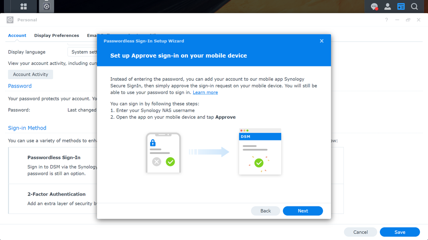Close the Passwordless Sign-In Setup Wizard

tap(322, 41)
